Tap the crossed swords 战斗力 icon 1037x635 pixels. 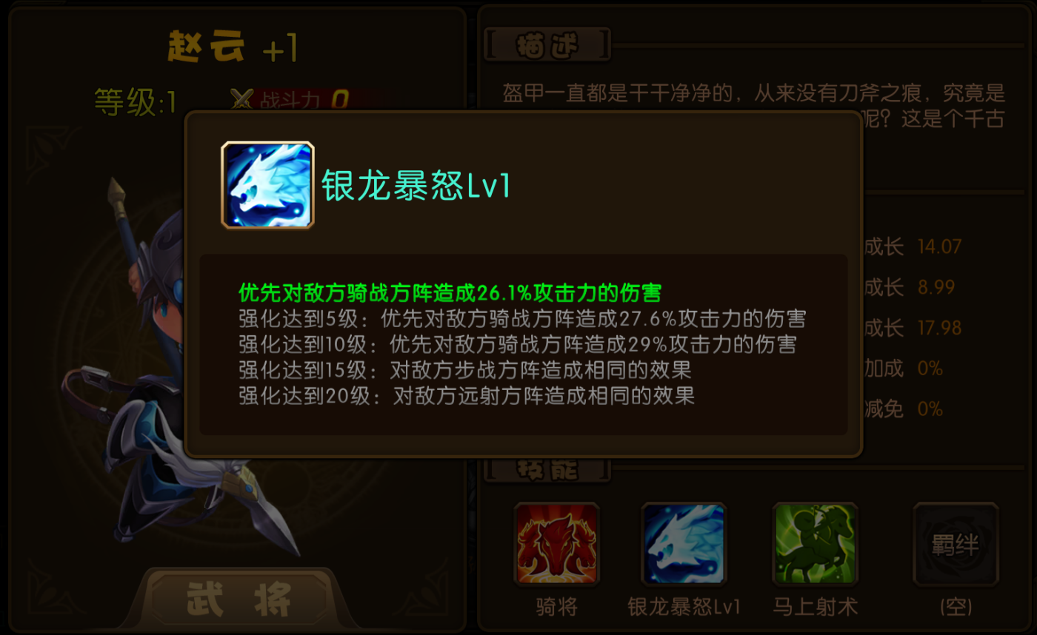[241, 100]
